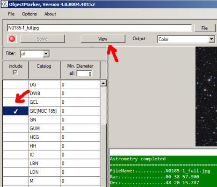Toggle include cell for GN catalog
Screen dimensions: 217x187
pos(15,120)
